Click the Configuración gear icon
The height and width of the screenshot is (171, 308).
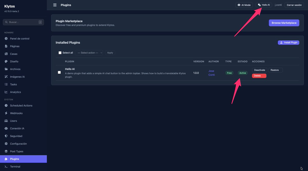[x=6, y=144]
